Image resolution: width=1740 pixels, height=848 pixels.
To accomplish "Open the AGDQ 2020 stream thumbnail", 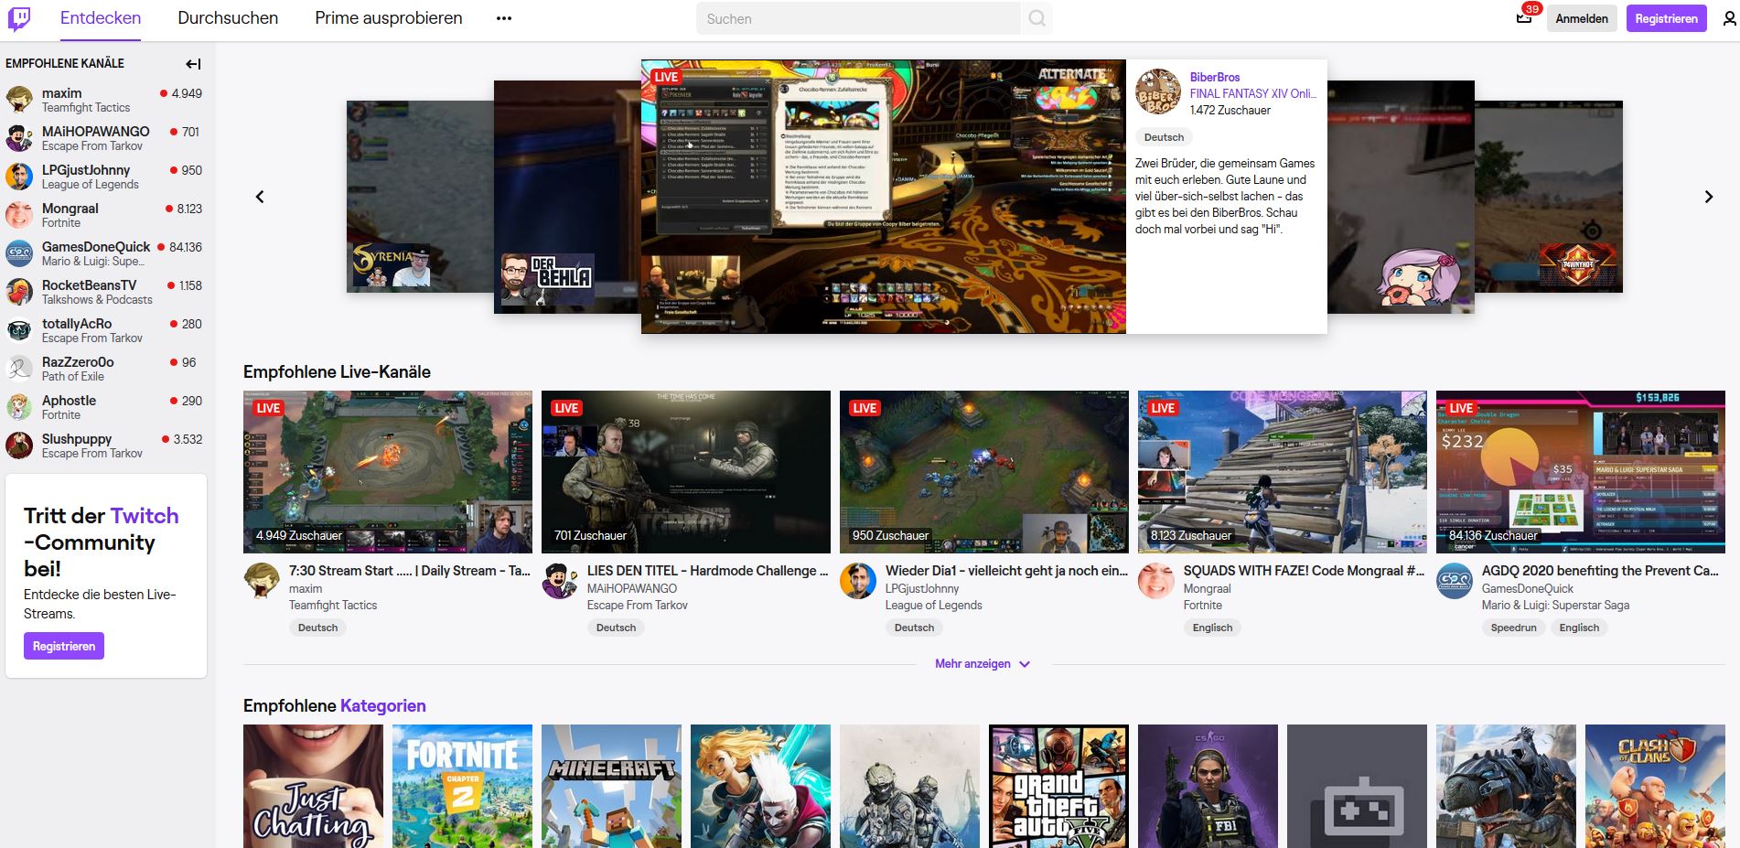I will click(1581, 472).
